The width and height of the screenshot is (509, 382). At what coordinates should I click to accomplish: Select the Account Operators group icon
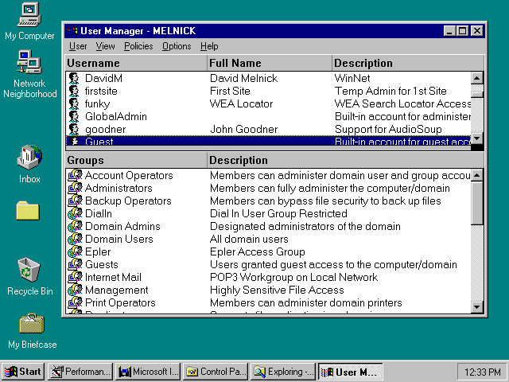(75, 175)
